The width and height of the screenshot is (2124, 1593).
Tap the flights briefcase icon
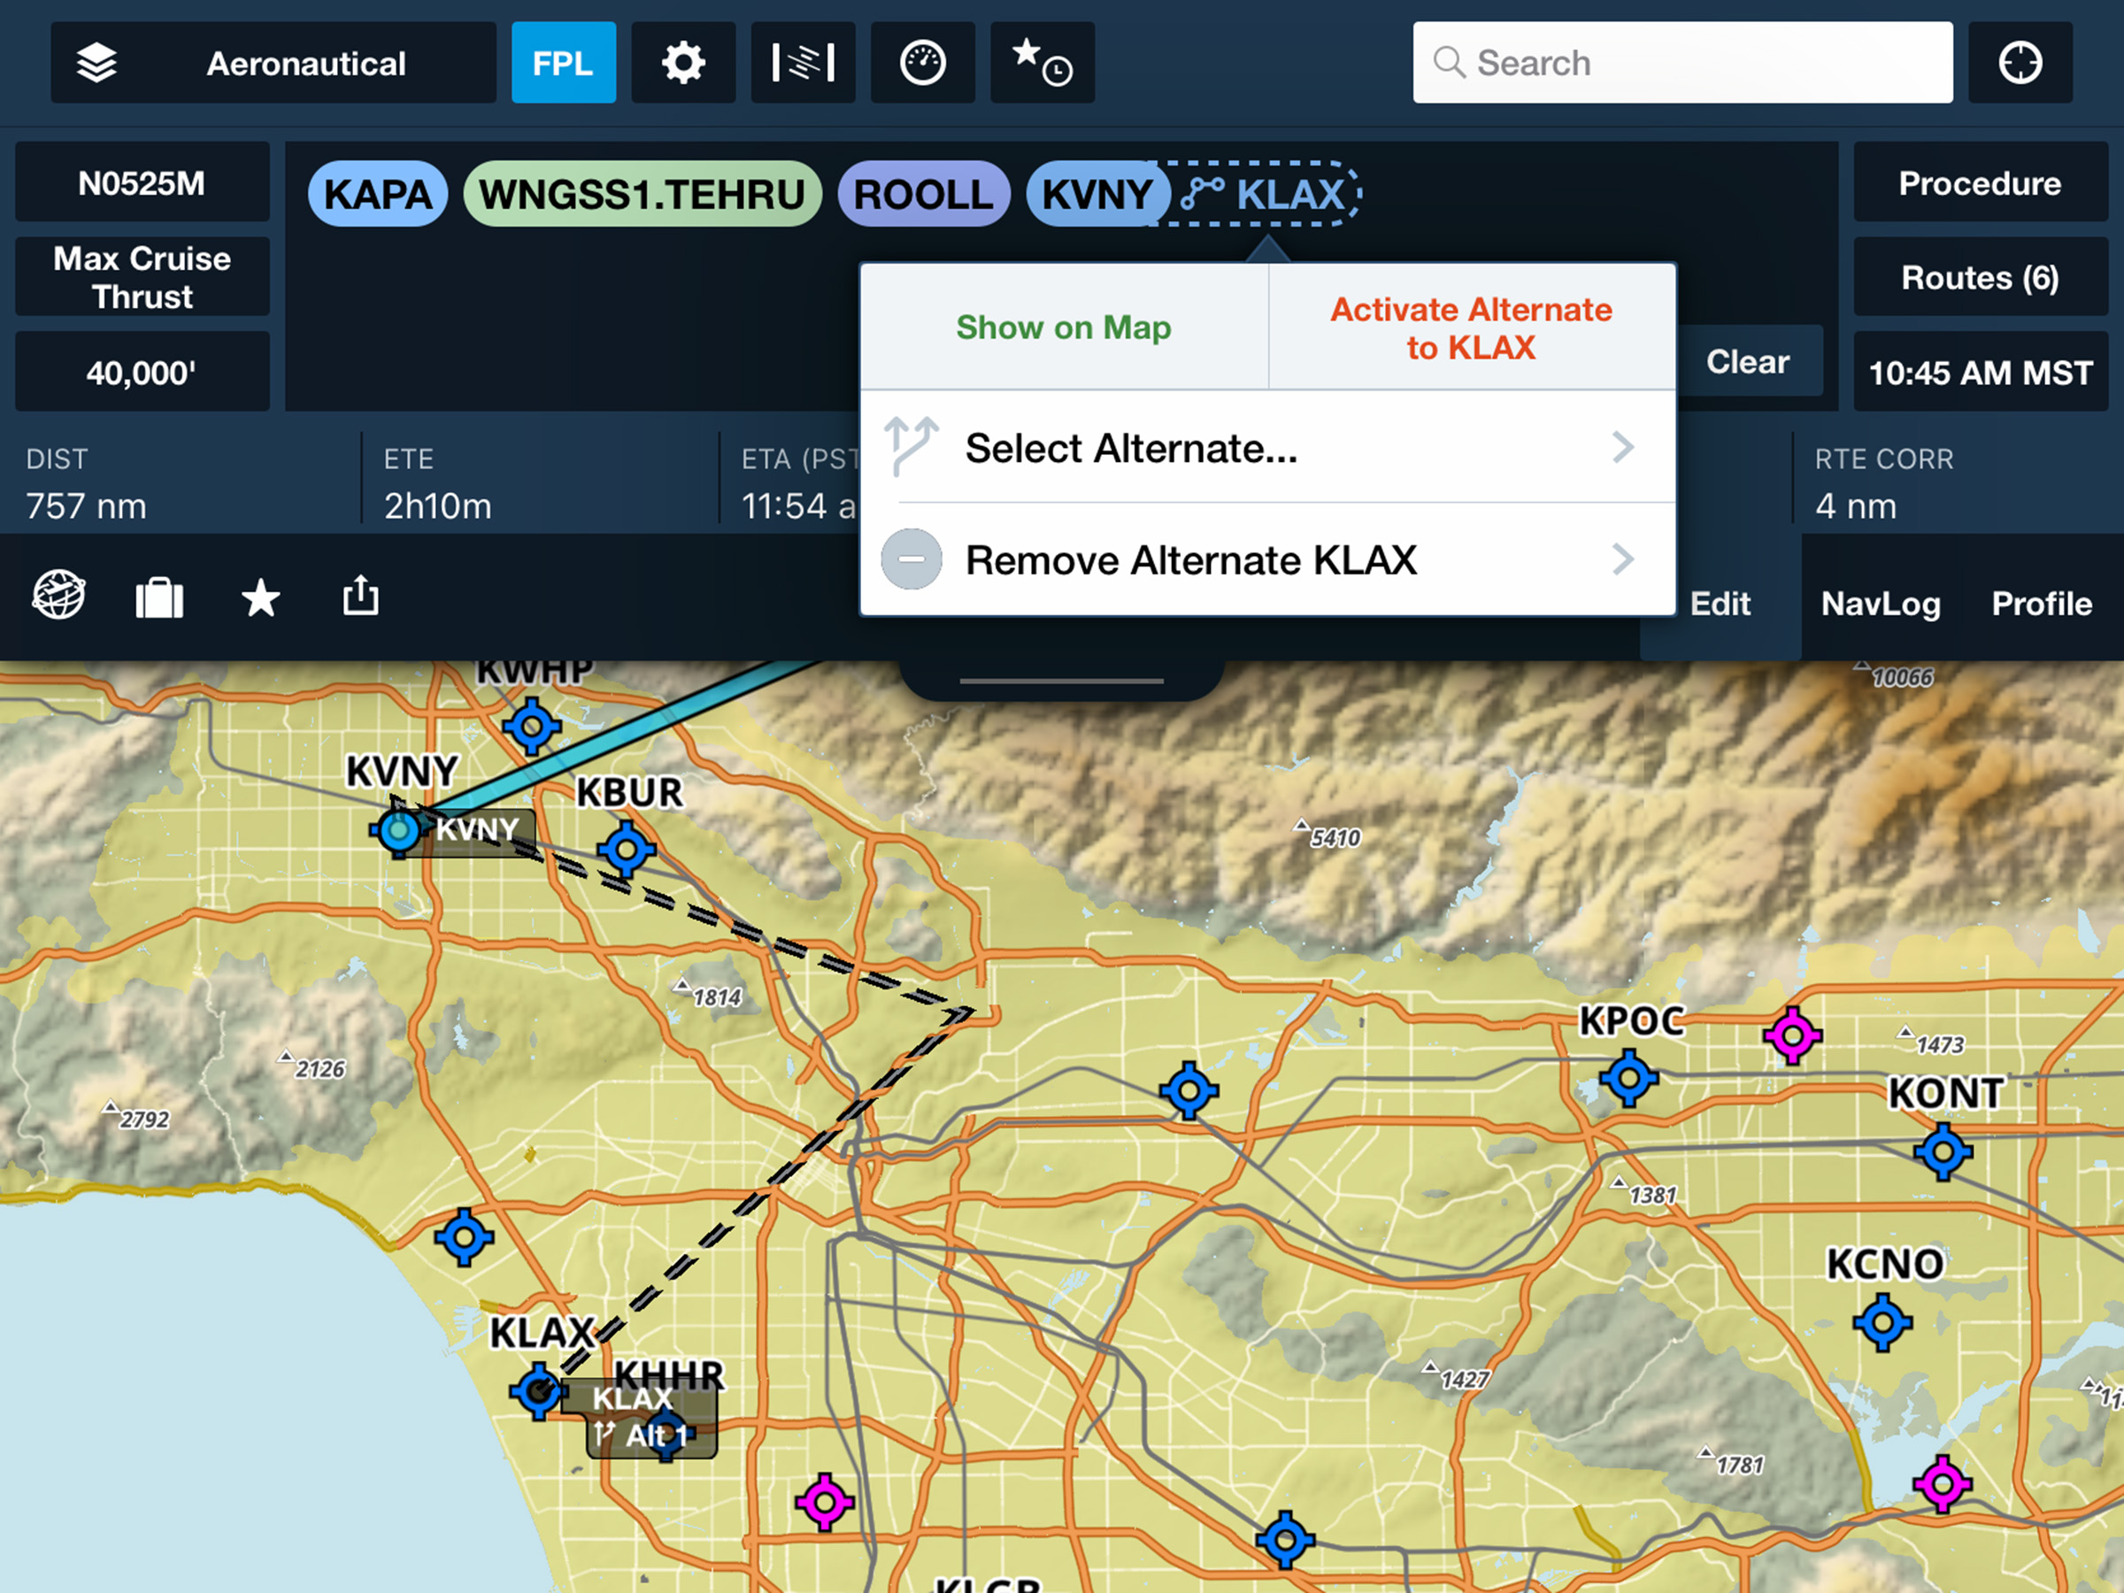[159, 598]
